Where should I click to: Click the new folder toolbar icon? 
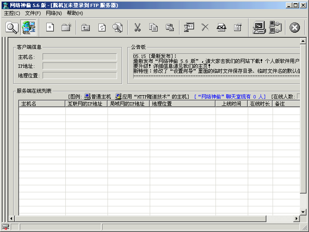tap(66, 28)
